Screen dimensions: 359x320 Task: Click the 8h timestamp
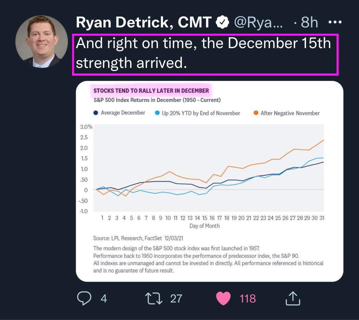[309, 23]
